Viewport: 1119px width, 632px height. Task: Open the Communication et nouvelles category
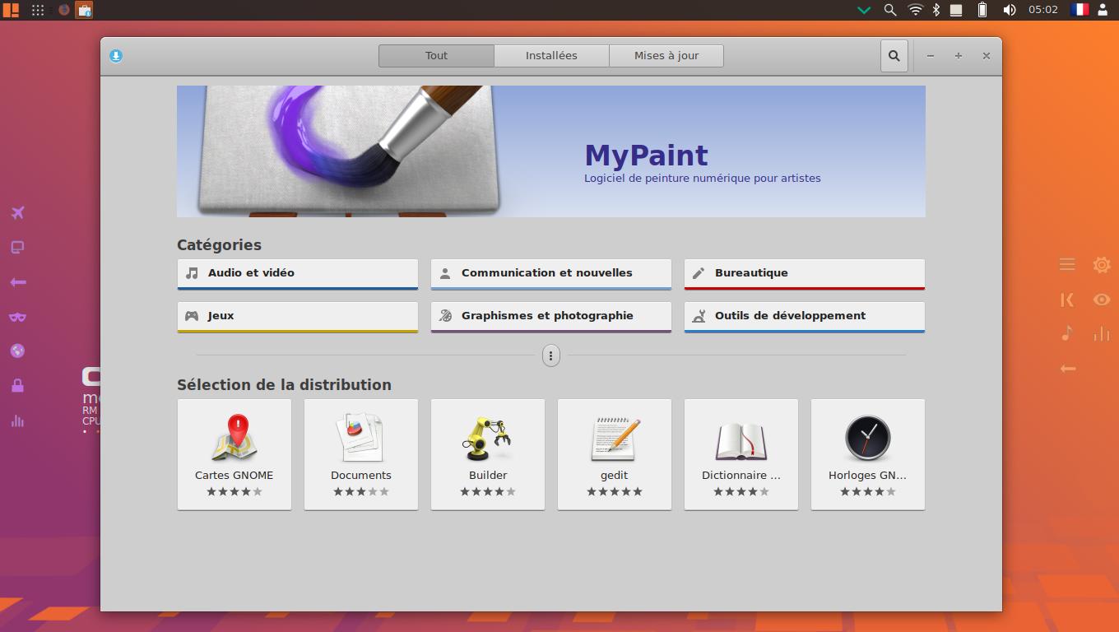[551, 274]
